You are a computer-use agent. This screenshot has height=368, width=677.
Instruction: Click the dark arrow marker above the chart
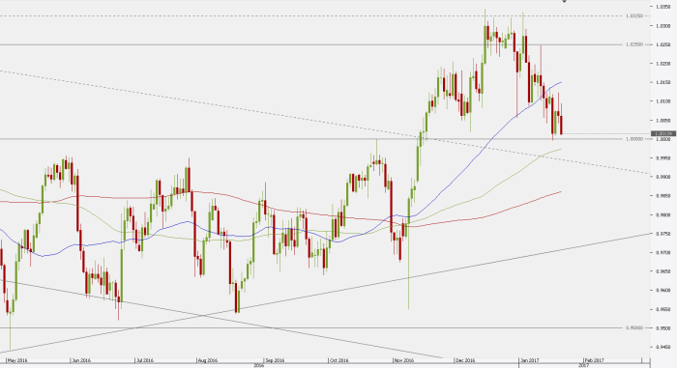pos(564,1)
